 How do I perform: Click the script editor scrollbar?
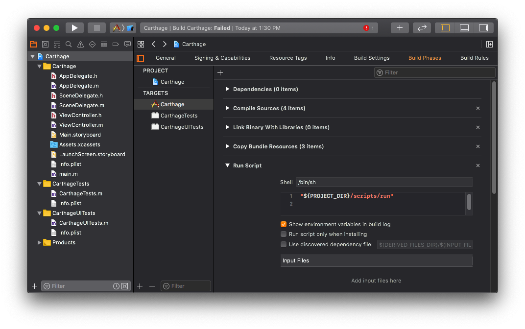tap(469, 202)
